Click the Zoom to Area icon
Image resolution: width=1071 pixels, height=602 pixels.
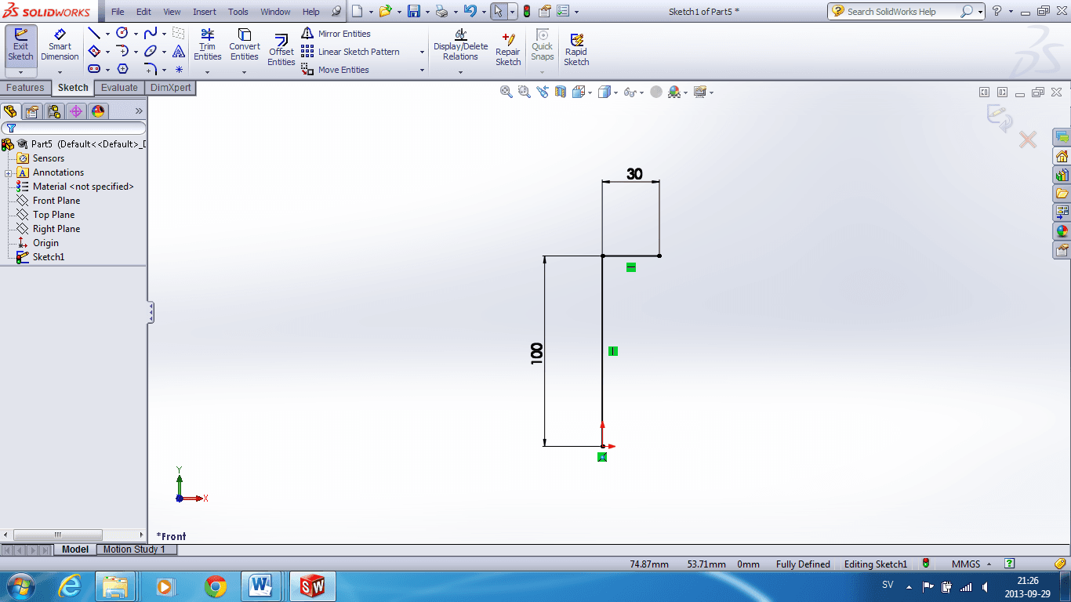tap(525, 92)
